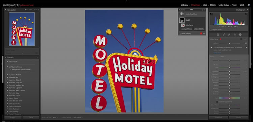
Task: Enable the Invert checkbox
Action: 241,39
